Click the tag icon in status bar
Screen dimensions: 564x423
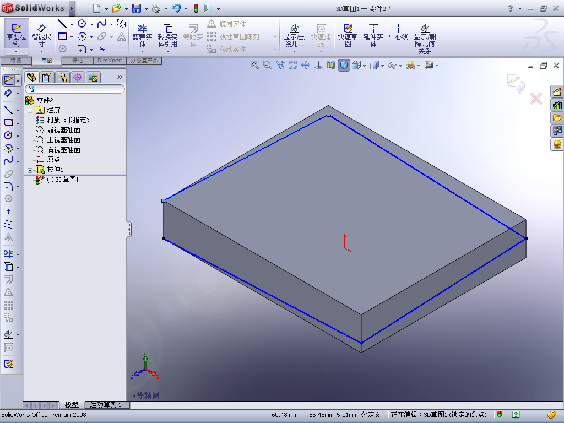coord(551,415)
